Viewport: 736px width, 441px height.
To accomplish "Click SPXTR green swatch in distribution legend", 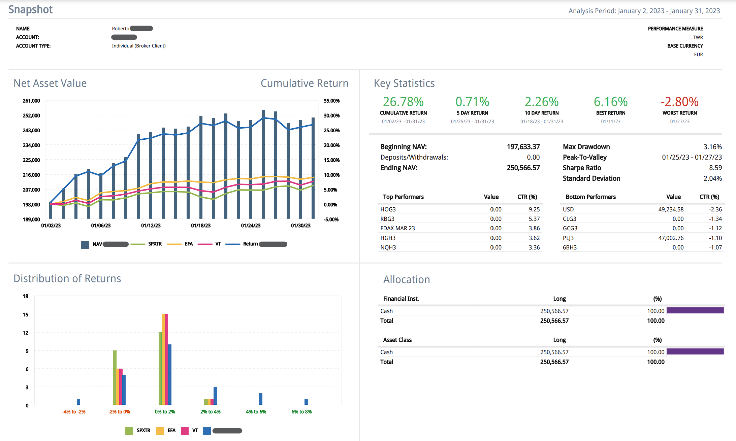I will click(x=129, y=431).
